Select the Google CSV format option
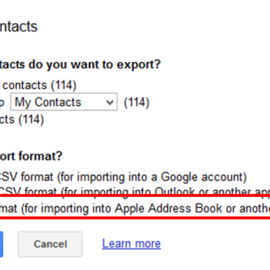270x270 pixels. (x=124, y=177)
